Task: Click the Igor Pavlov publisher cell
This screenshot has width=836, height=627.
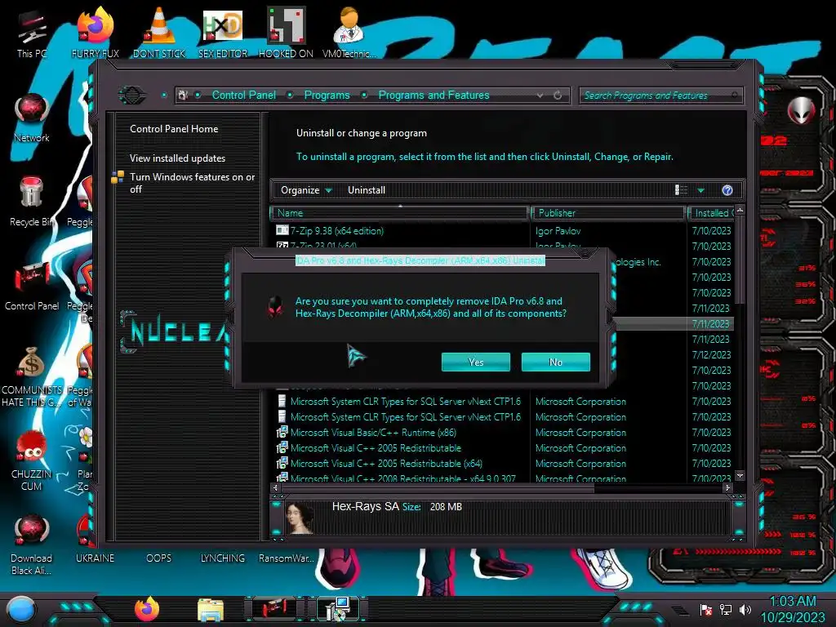Action: pos(558,231)
